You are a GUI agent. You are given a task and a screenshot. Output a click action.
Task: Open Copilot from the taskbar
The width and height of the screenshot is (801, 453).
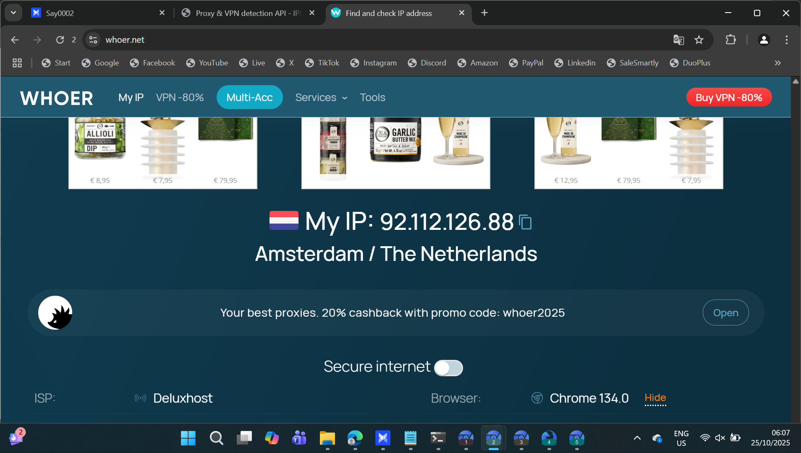pyautogui.click(x=272, y=438)
